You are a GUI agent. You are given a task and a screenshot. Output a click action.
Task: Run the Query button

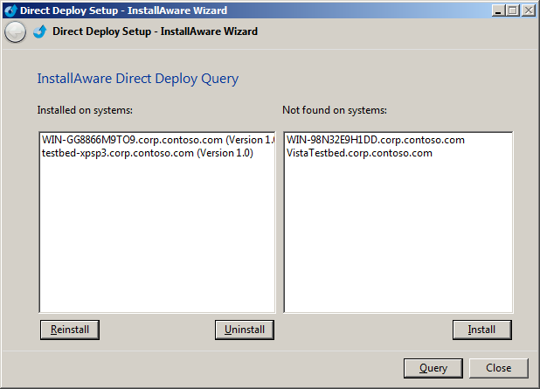[x=433, y=368]
